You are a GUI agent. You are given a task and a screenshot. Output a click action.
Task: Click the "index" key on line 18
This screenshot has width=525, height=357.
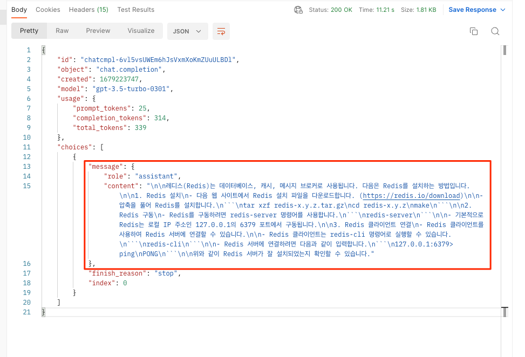[x=102, y=283]
